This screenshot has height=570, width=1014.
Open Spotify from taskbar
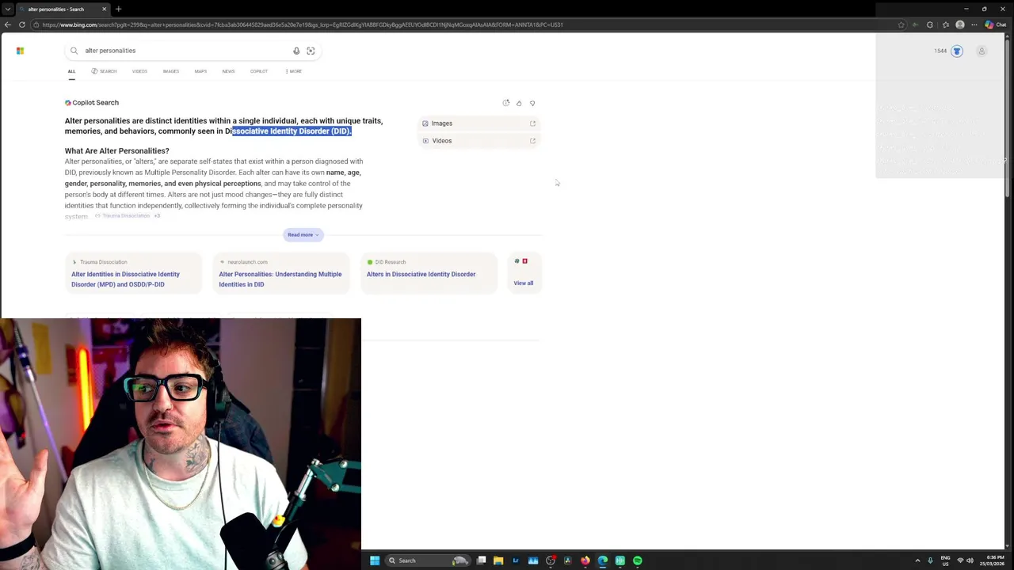pyautogui.click(x=638, y=560)
